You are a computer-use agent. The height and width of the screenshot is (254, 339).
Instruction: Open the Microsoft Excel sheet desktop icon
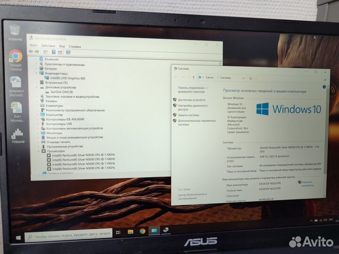click(17, 111)
